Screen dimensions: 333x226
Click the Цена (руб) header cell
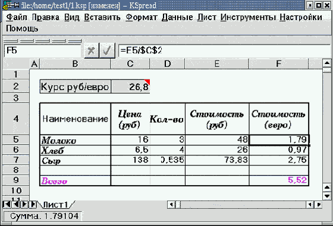tap(130, 119)
